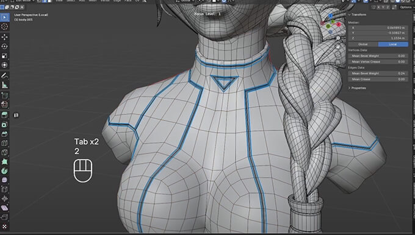Image resolution: width=415 pixels, height=235 pixels.
Task: Activate the Loop Cut tool
Action: 4,143
